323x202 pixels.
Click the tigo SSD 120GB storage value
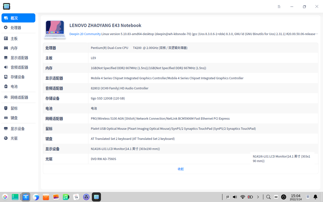point(108,98)
